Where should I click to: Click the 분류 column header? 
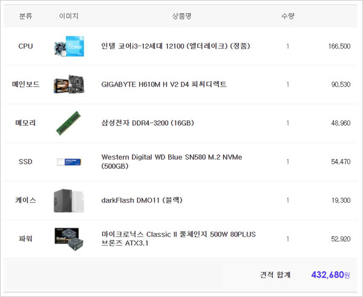pyautogui.click(x=26, y=16)
